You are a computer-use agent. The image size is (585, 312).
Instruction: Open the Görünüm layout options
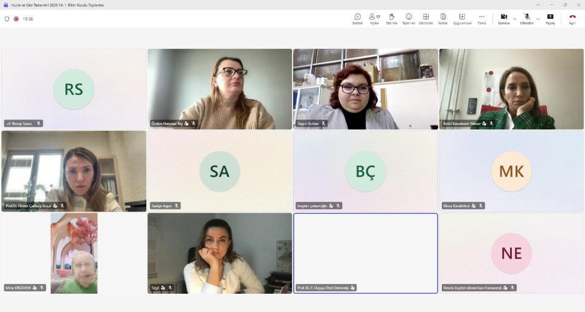[426, 19]
